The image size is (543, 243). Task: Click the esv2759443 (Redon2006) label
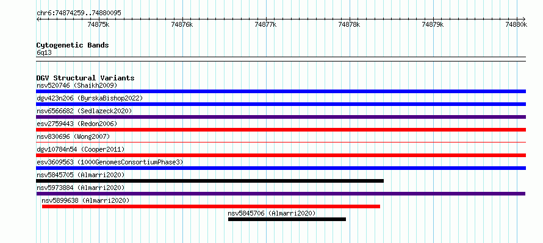pyautogui.click(x=77, y=124)
